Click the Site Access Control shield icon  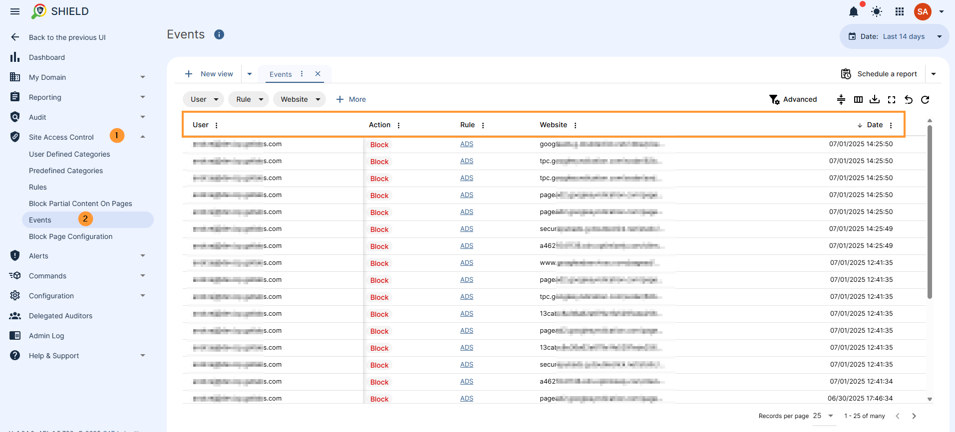tap(15, 137)
